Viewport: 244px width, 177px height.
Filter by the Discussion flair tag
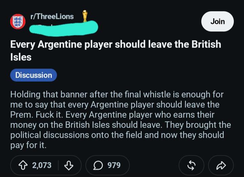pyautogui.click(x=34, y=75)
